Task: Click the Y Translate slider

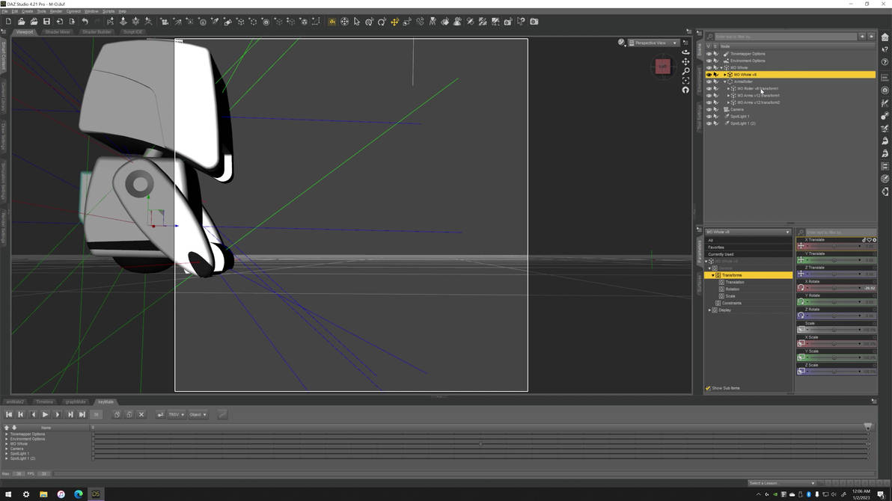Action: [x=834, y=260]
